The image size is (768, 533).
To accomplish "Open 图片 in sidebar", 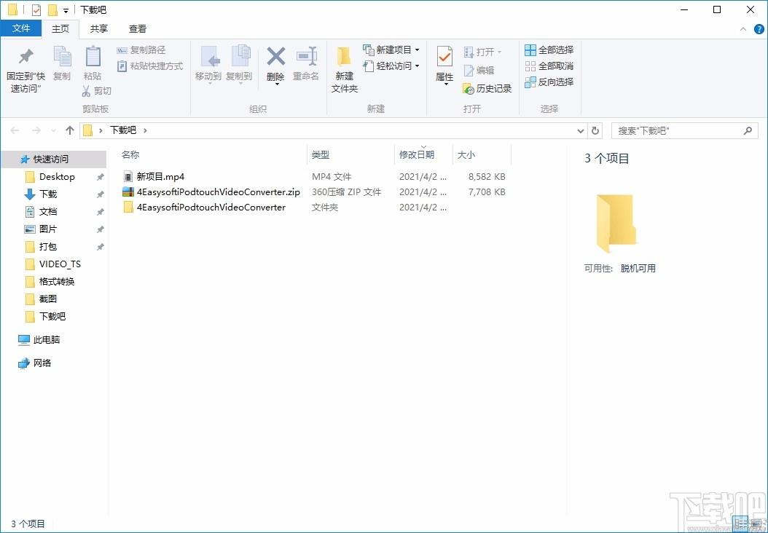I will [48, 229].
